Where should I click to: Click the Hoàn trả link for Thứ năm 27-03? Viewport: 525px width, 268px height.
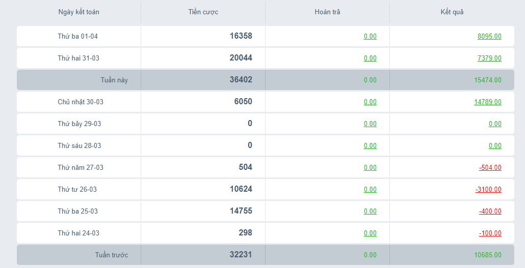pyautogui.click(x=370, y=168)
